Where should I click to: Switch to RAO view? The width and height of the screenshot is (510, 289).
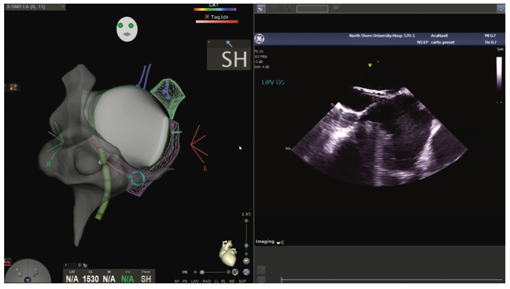pos(207,281)
